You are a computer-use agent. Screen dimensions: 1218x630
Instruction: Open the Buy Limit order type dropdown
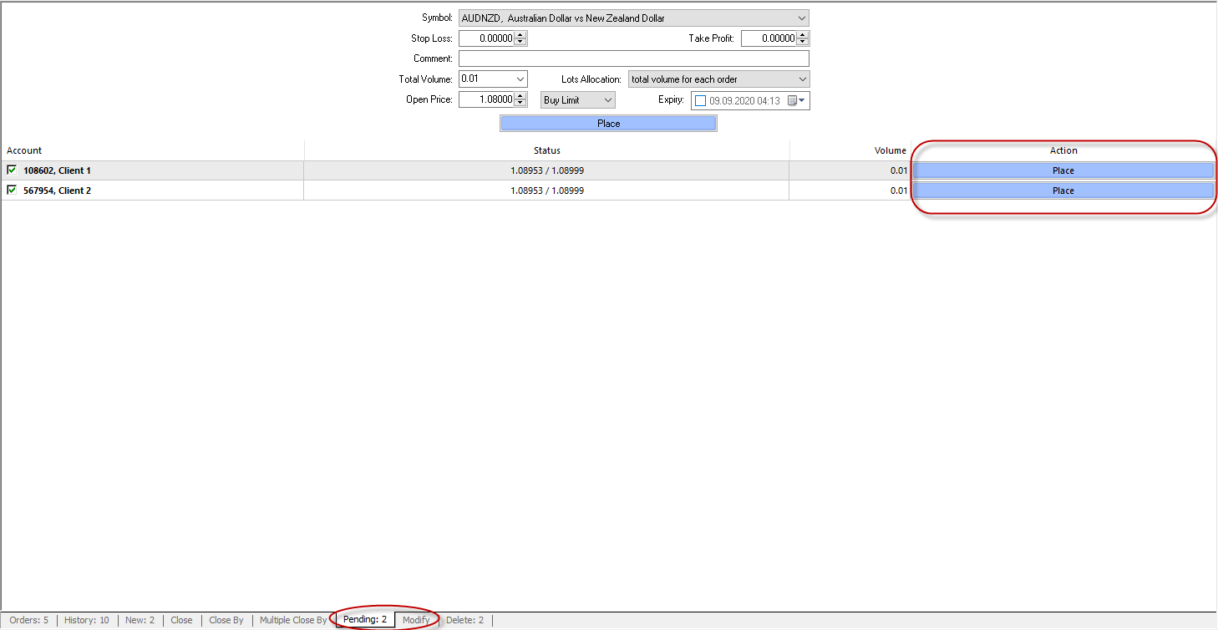607,100
